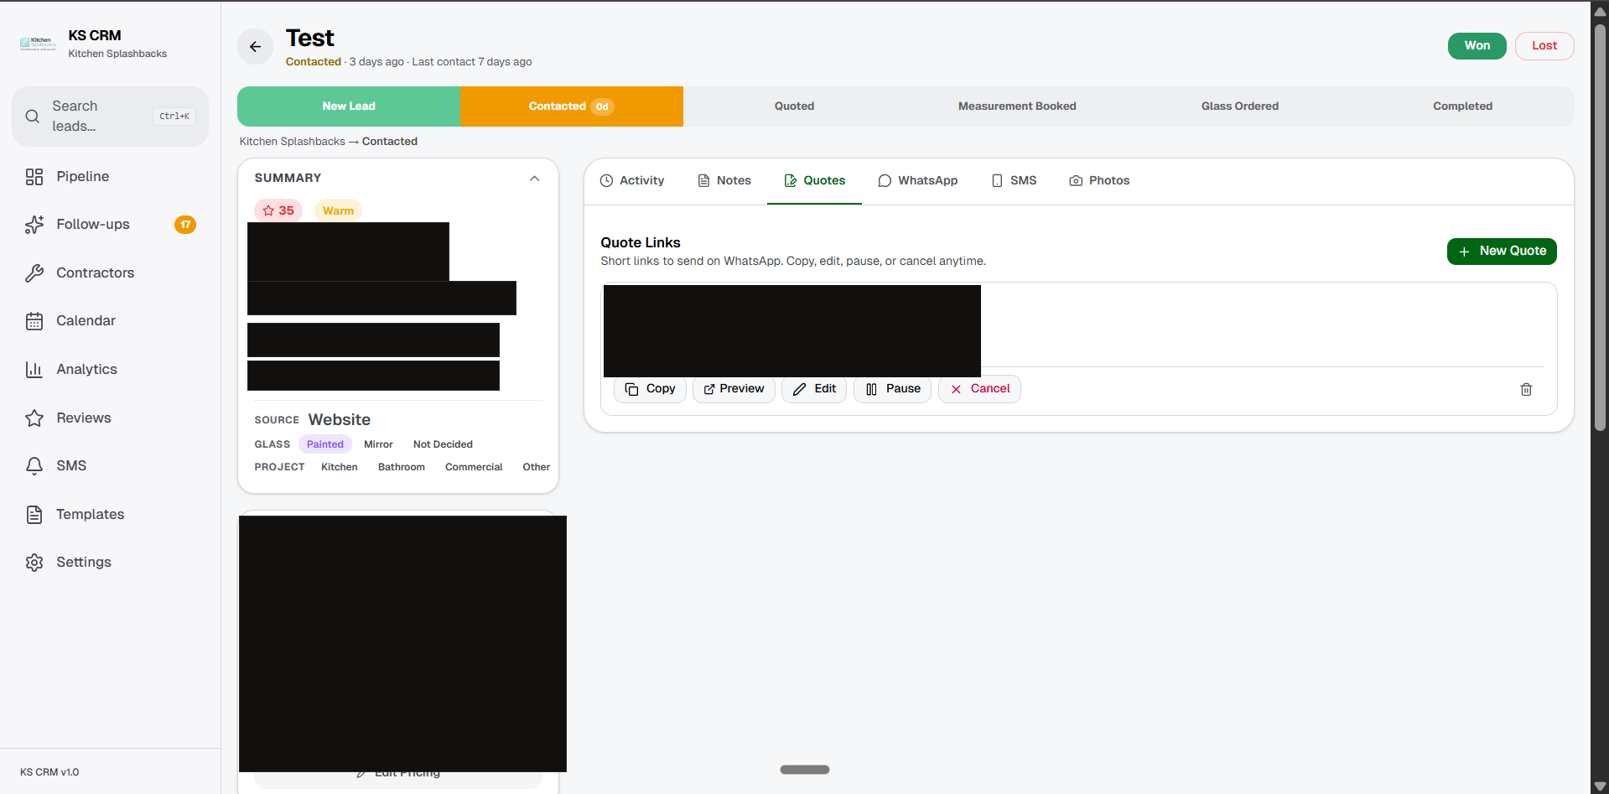Screen dimensions: 1609x794
Task: Select the Follow-ups icon in the sidebar
Action: (34, 224)
